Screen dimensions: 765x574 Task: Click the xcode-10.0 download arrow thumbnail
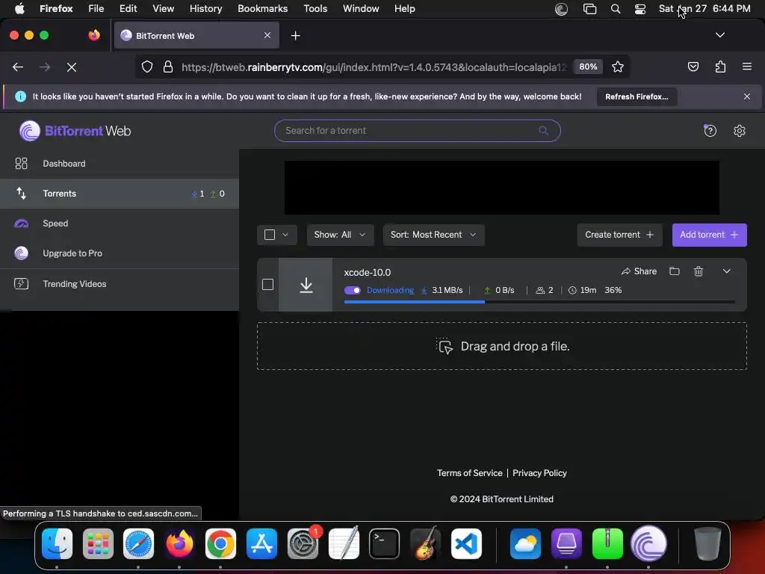(x=306, y=285)
